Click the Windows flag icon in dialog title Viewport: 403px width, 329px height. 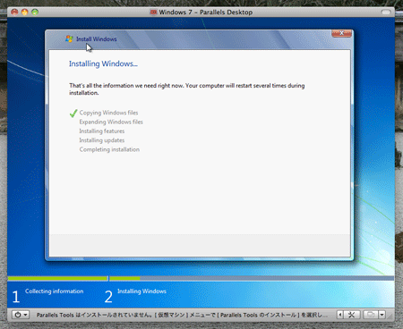click(x=69, y=39)
